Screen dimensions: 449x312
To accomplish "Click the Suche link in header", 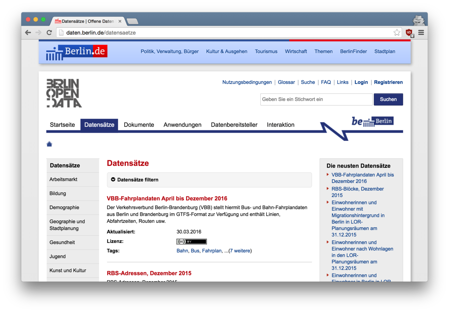I will coord(308,83).
